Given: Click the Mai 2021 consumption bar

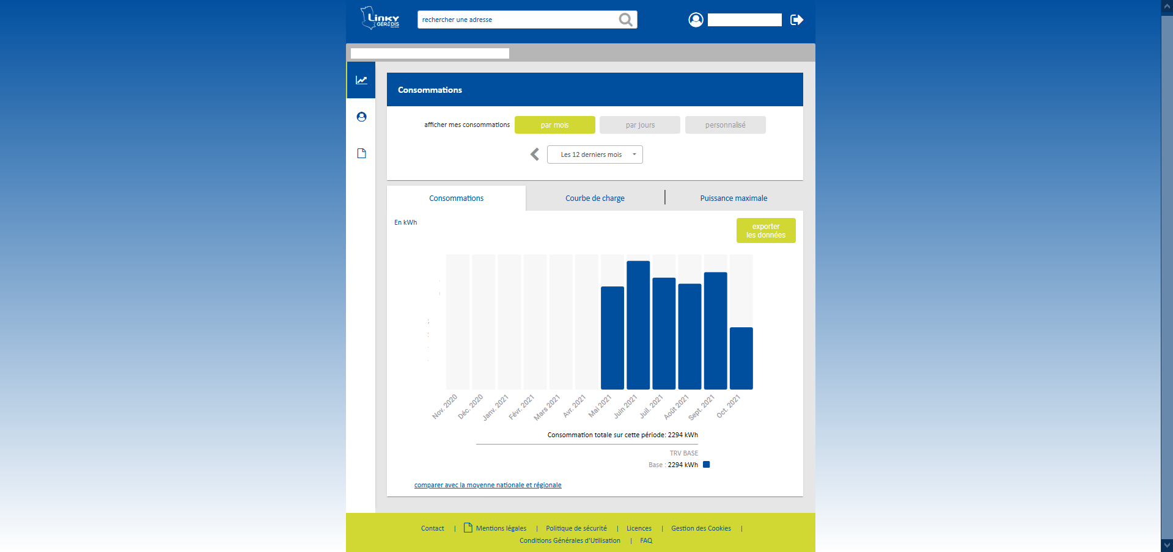Looking at the screenshot, I should pos(612,338).
